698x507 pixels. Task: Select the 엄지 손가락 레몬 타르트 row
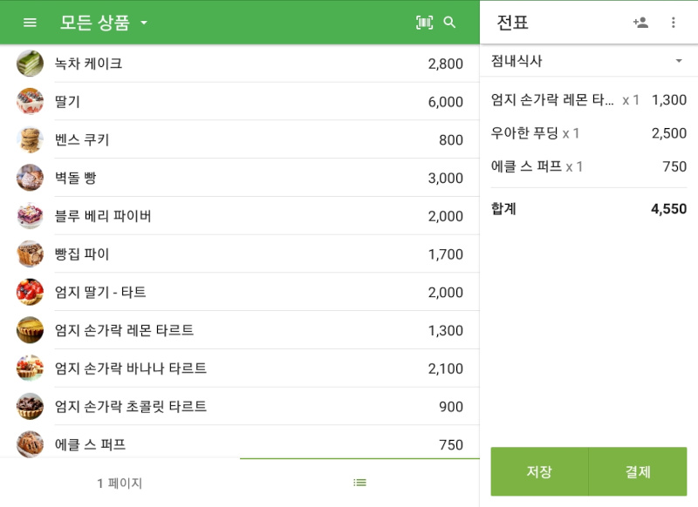click(174, 329)
